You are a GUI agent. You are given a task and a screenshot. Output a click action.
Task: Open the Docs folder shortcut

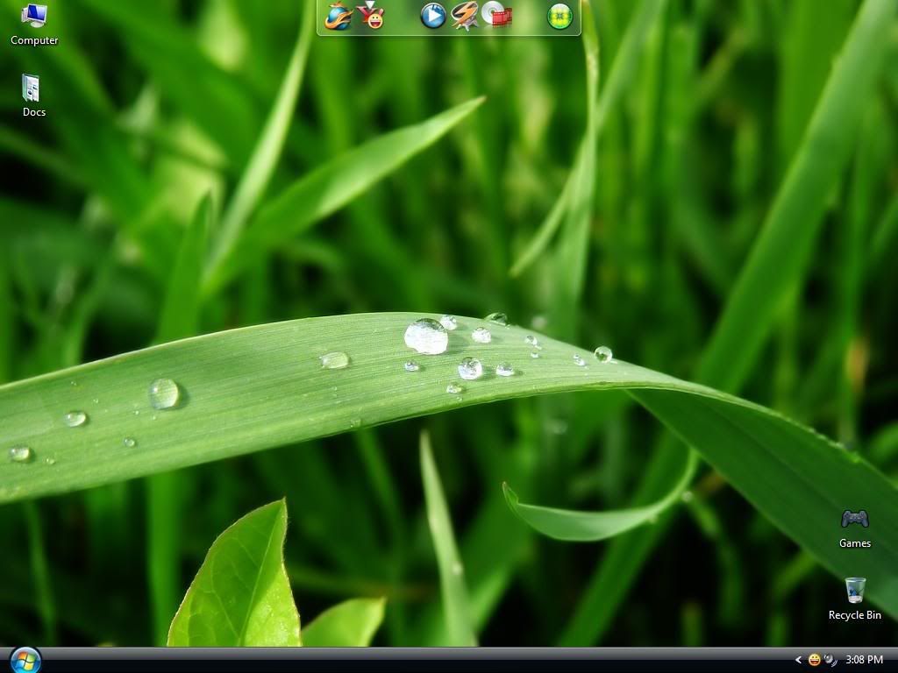[x=32, y=89]
